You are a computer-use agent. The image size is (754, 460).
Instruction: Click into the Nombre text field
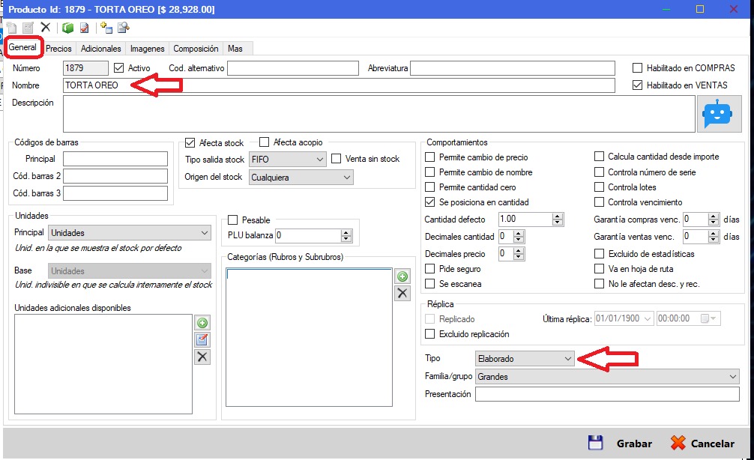tap(337, 85)
